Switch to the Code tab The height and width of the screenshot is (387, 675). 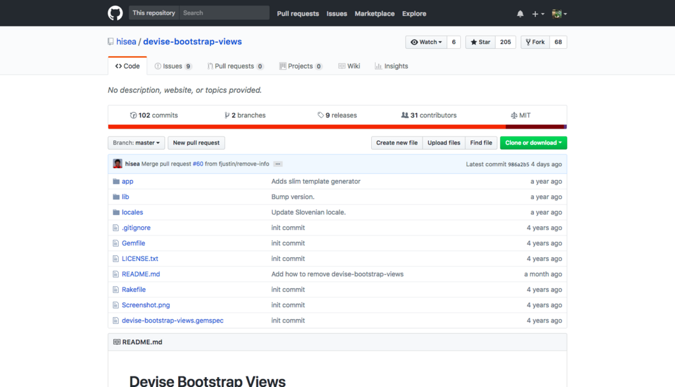pos(127,67)
